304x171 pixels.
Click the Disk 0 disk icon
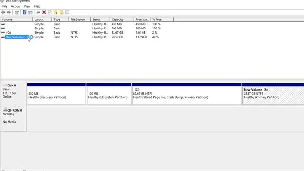[x=5, y=85]
